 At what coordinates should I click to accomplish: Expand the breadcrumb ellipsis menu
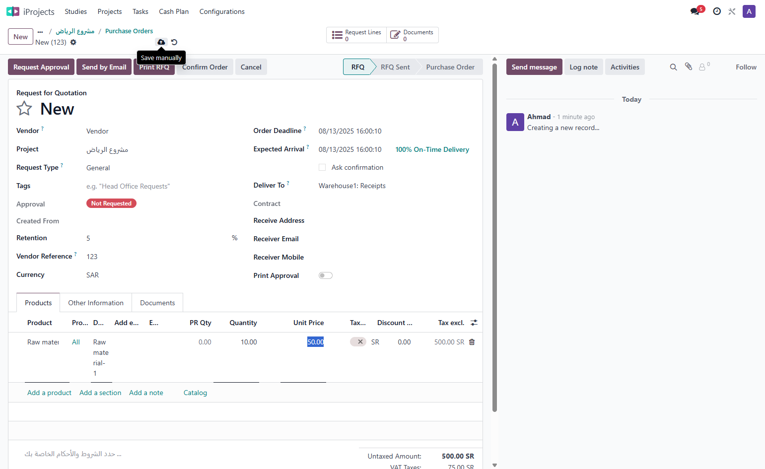click(40, 31)
